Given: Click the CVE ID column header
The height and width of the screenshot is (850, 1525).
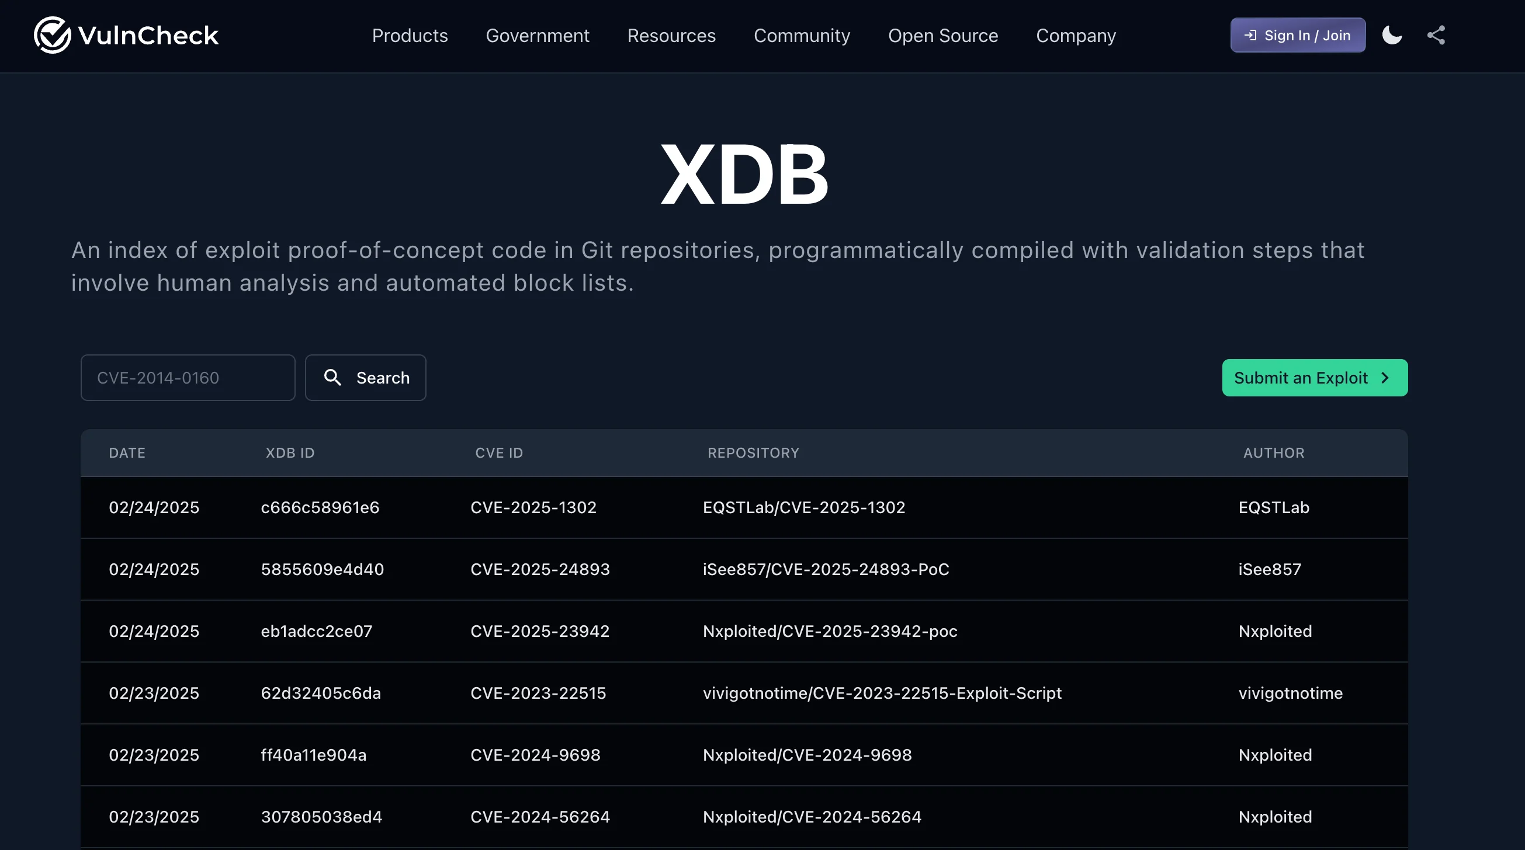Looking at the screenshot, I should click(499, 452).
